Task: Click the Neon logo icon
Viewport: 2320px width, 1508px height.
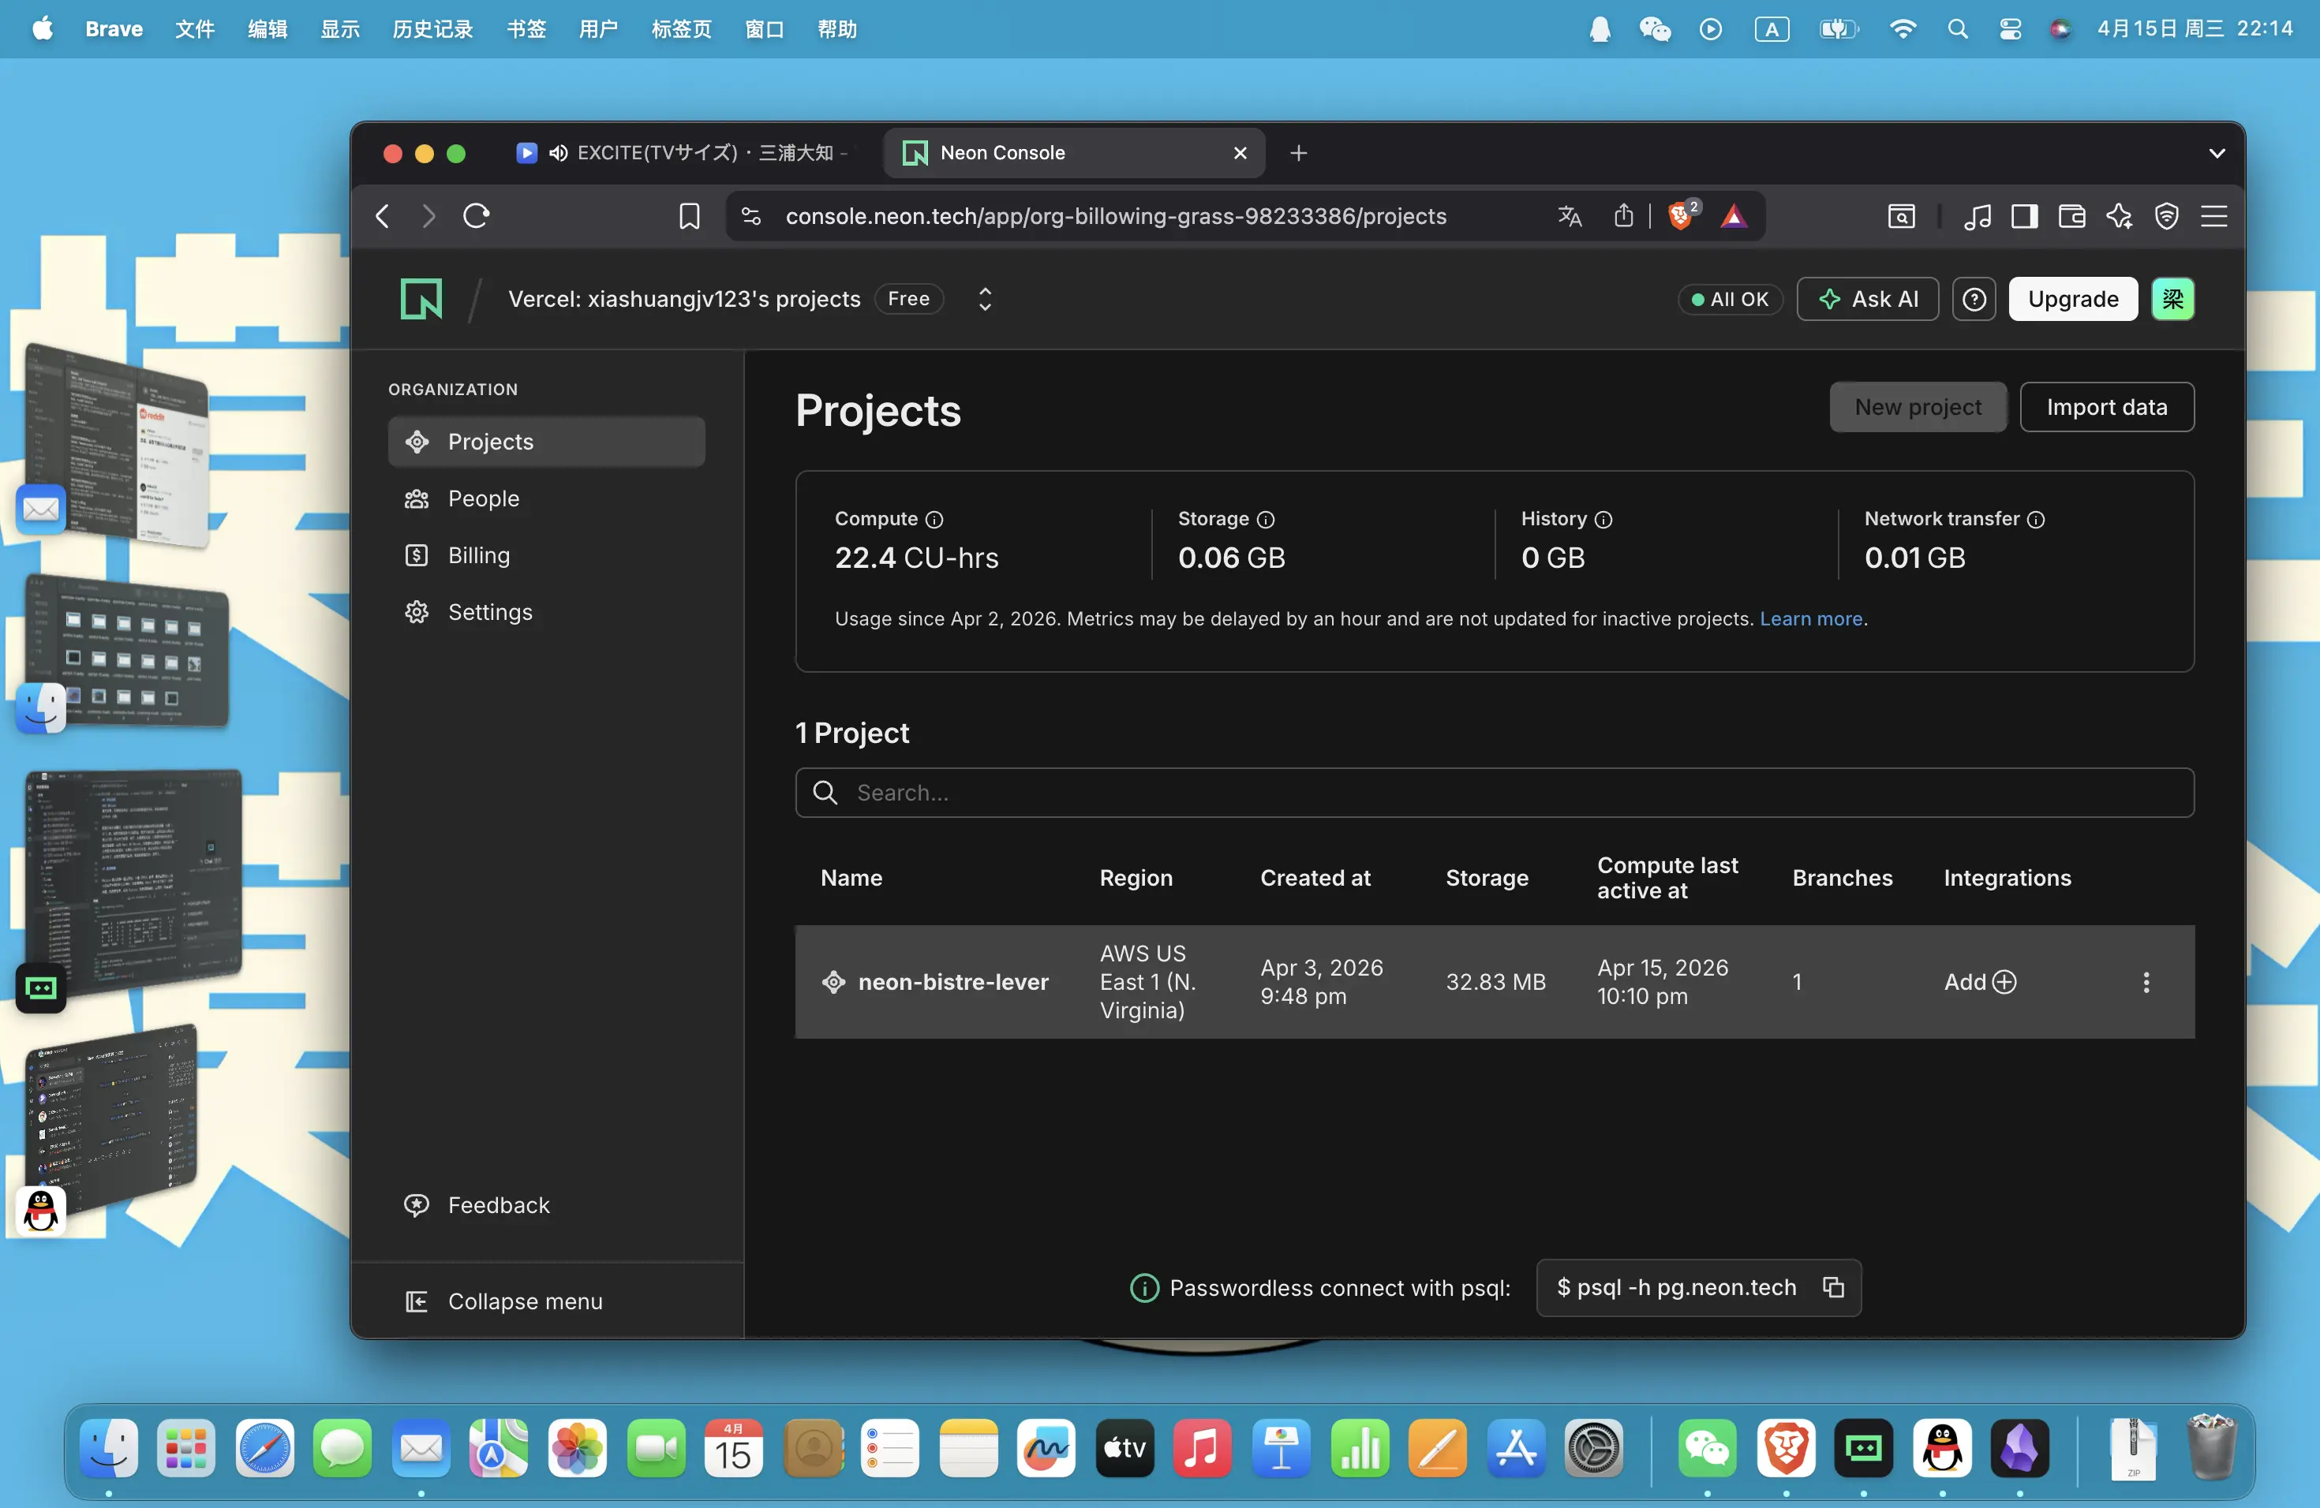Action: click(421, 299)
